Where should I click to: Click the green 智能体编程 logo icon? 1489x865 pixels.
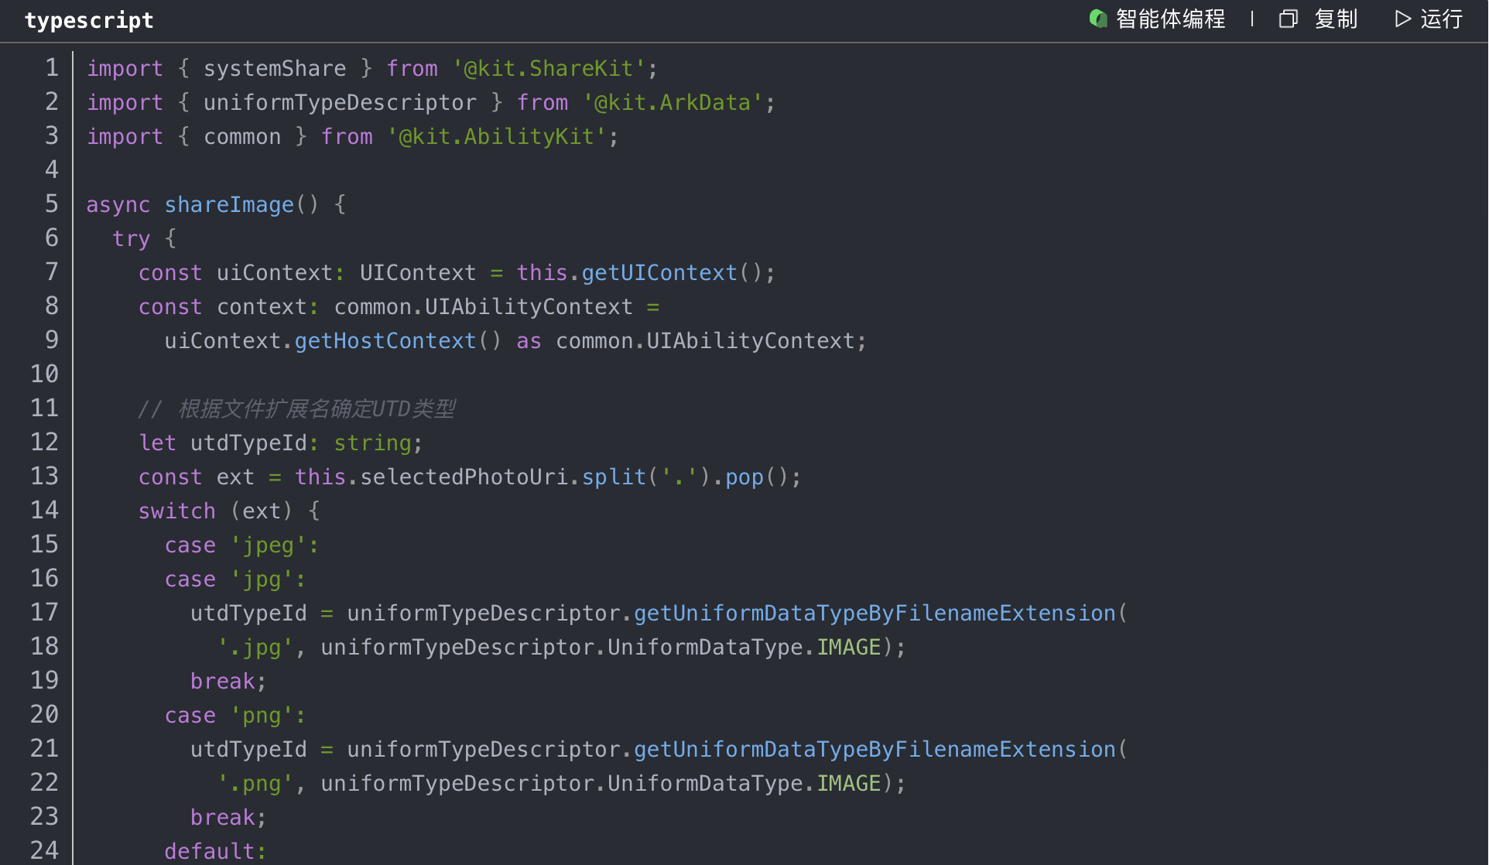1097,19
